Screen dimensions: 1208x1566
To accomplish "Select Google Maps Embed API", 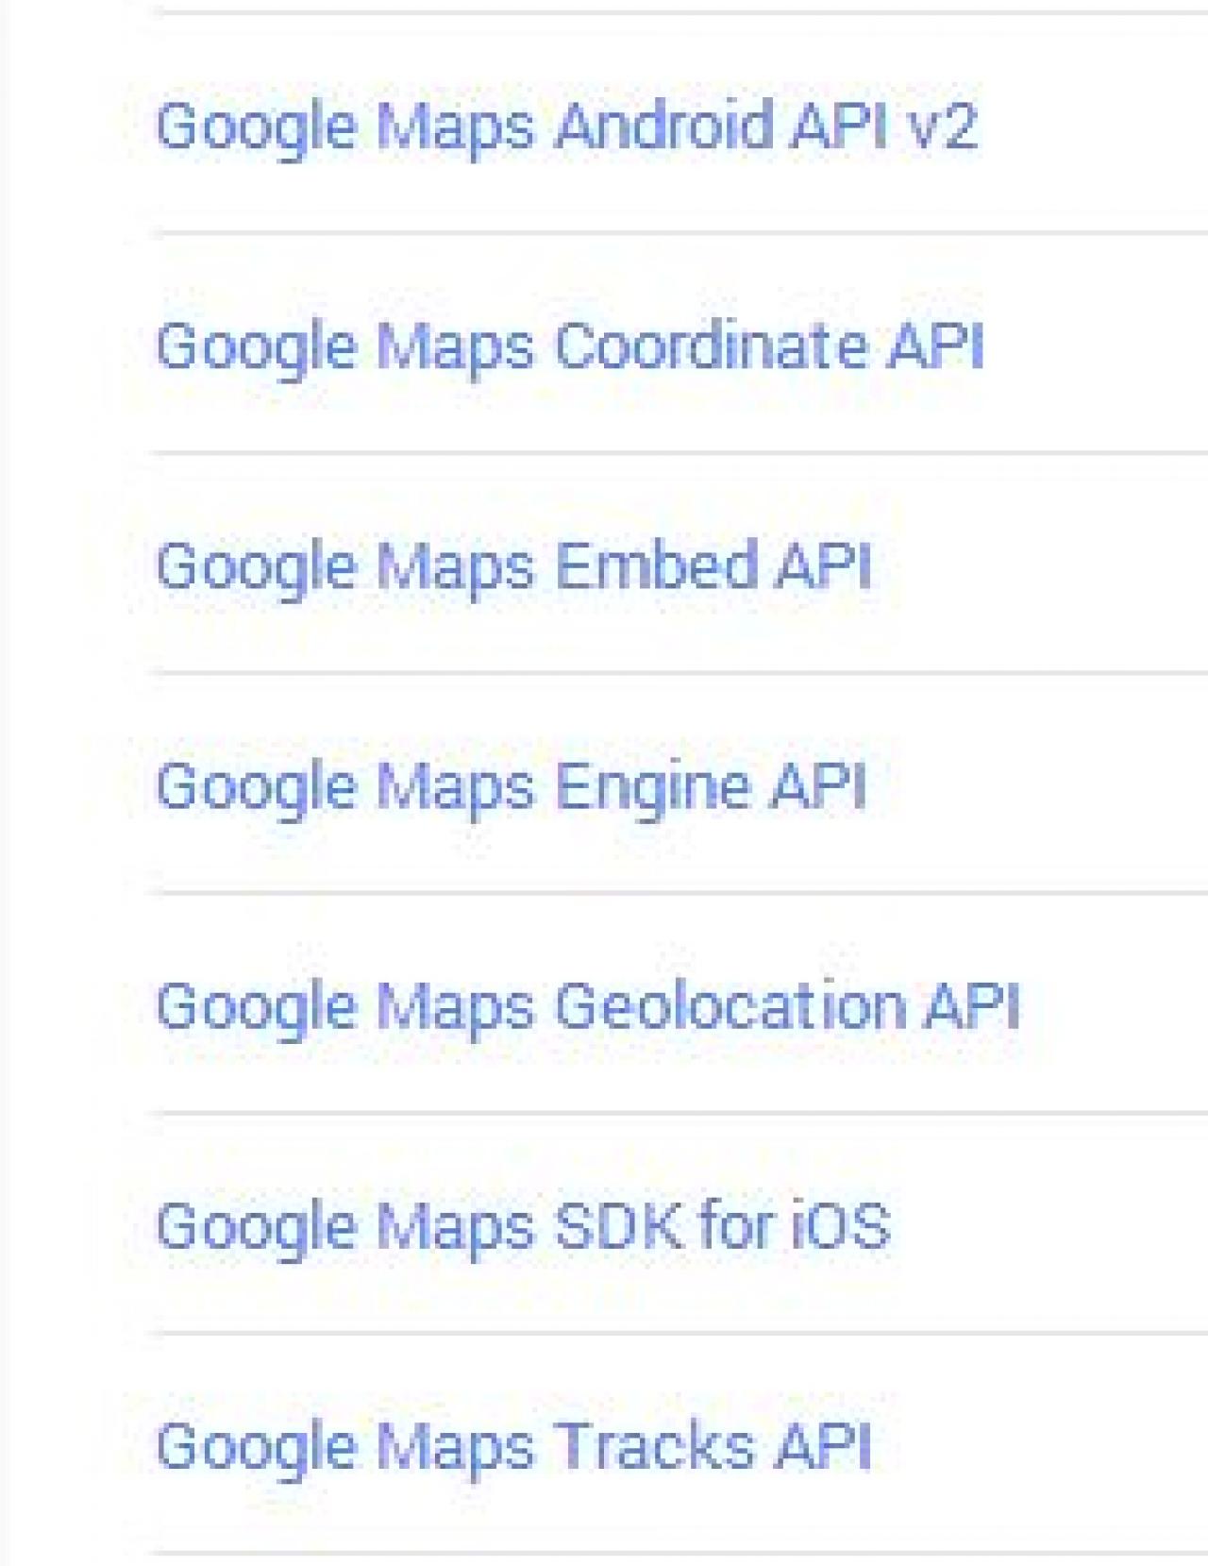I will [x=513, y=566].
